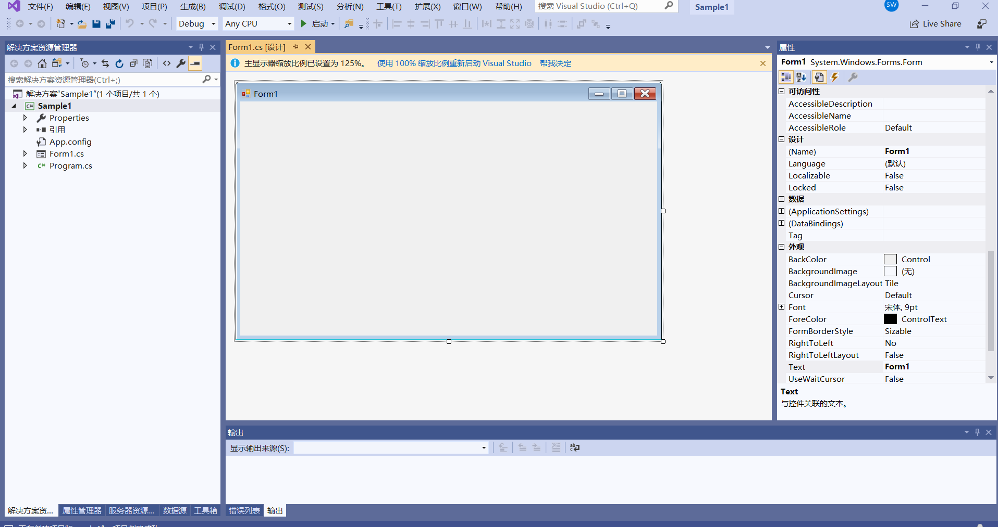Click the Refresh icon in Solution Explorer

coord(119,63)
